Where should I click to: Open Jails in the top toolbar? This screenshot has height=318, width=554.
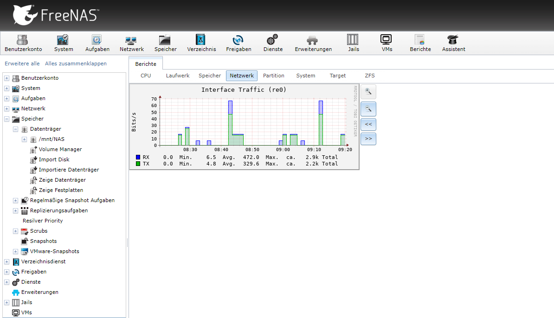pyautogui.click(x=353, y=44)
